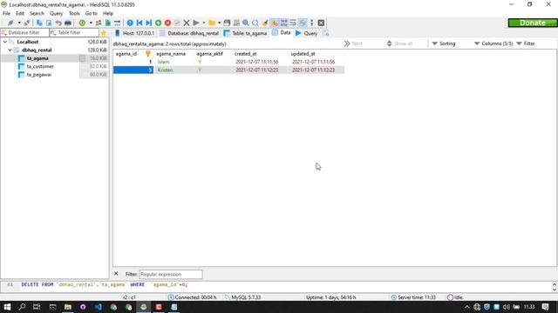Collapse the dbhaq_rental database node
Image resolution: width=558 pixels, height=313 pixels.
coord(10,50)
